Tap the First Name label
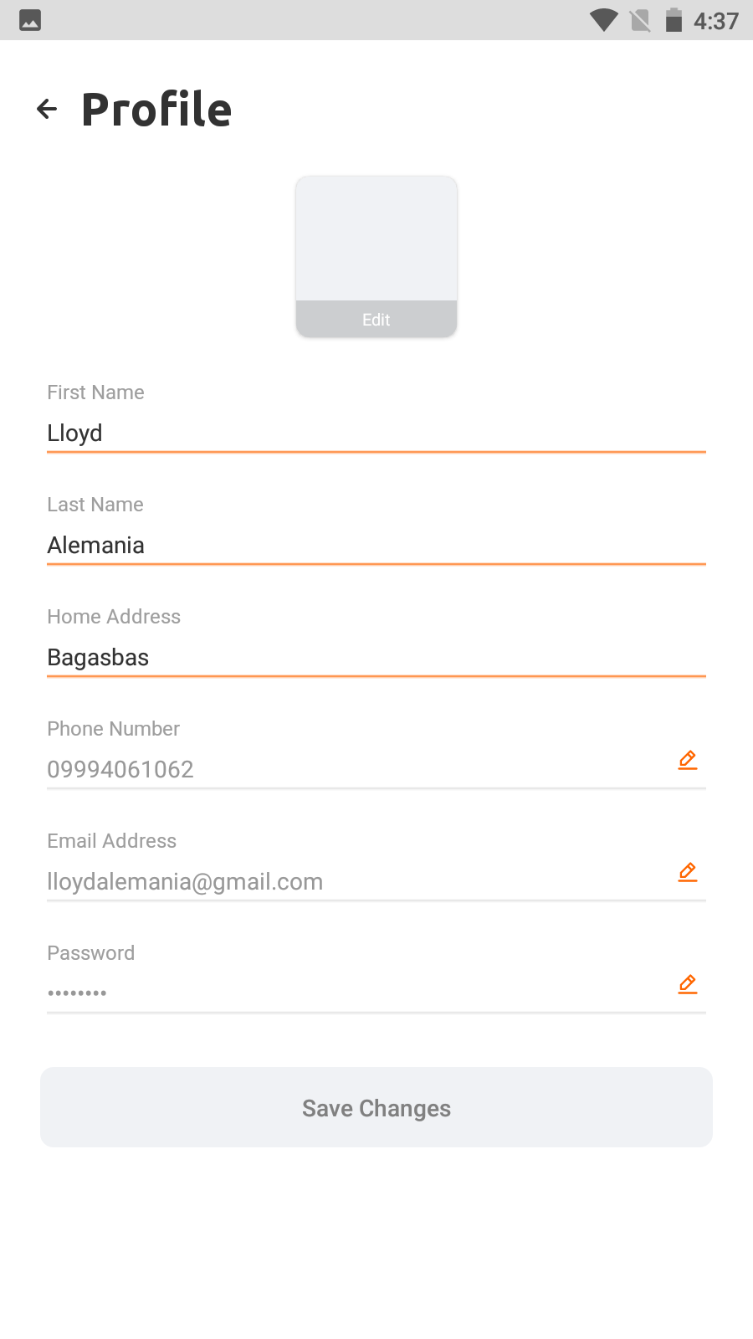This screenshot has width=753, height=1339. tap(95, 392)
